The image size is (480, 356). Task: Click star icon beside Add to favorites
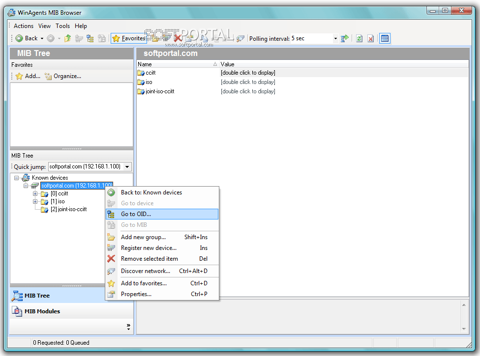(111, 283)
